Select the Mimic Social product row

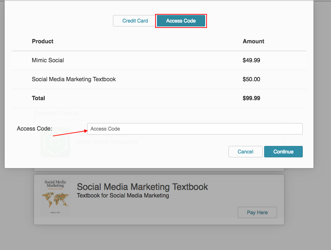coord(48,60)
